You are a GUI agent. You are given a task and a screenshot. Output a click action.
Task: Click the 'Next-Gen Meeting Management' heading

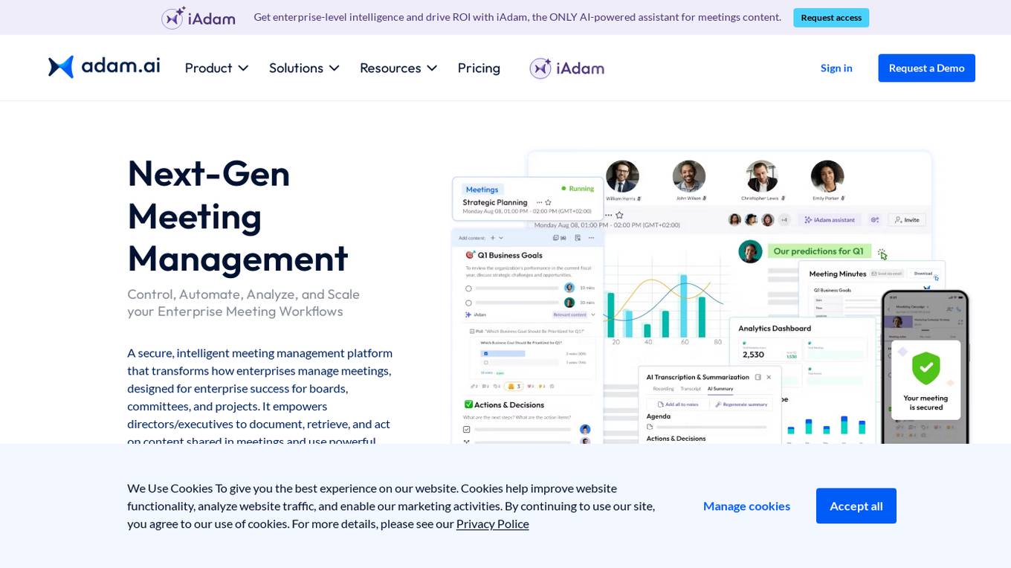(x=238, y=216)
